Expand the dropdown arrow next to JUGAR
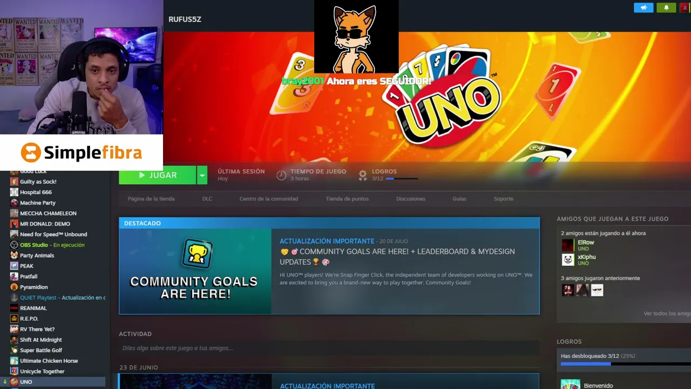Screen dimensions: 691x389 click(202, 175)
